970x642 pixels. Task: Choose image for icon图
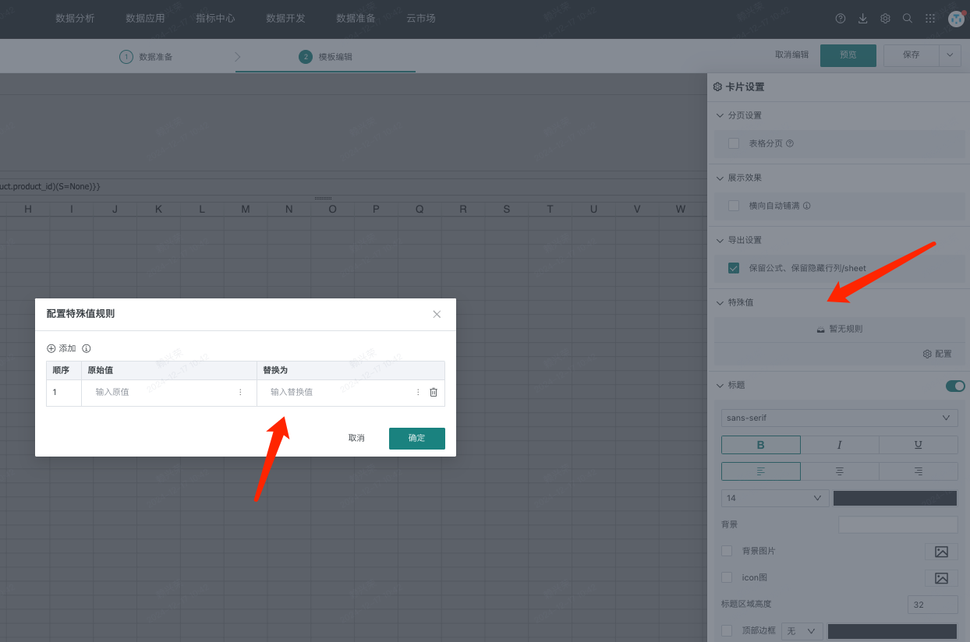click(941, 578)
